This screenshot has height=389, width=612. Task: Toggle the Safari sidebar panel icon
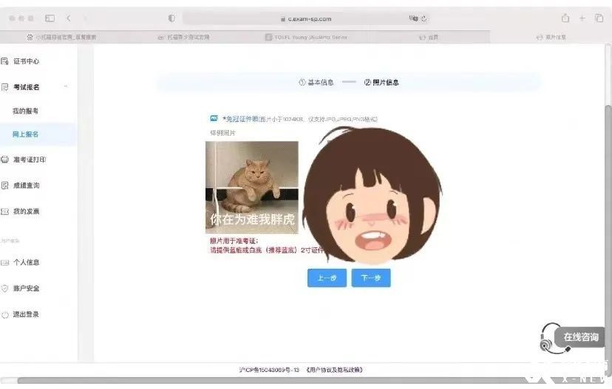50,18
